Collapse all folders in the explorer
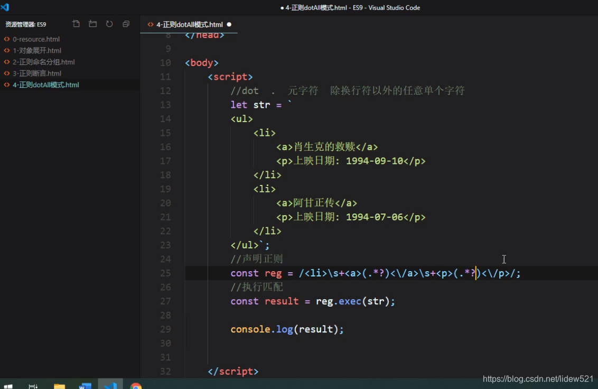This screenshot has height=389, width=598. 126,24
